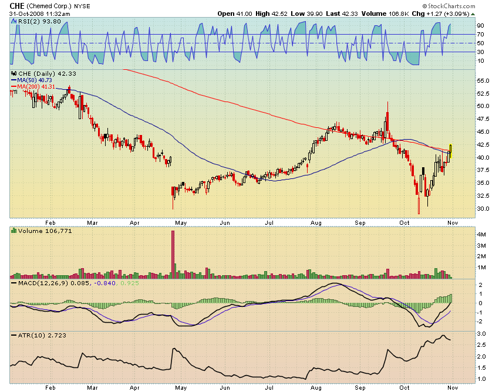The width and height of the screenshot is (499, 392).
Task: Click the red MA(200) legend line marker
Action: point(14,86)
